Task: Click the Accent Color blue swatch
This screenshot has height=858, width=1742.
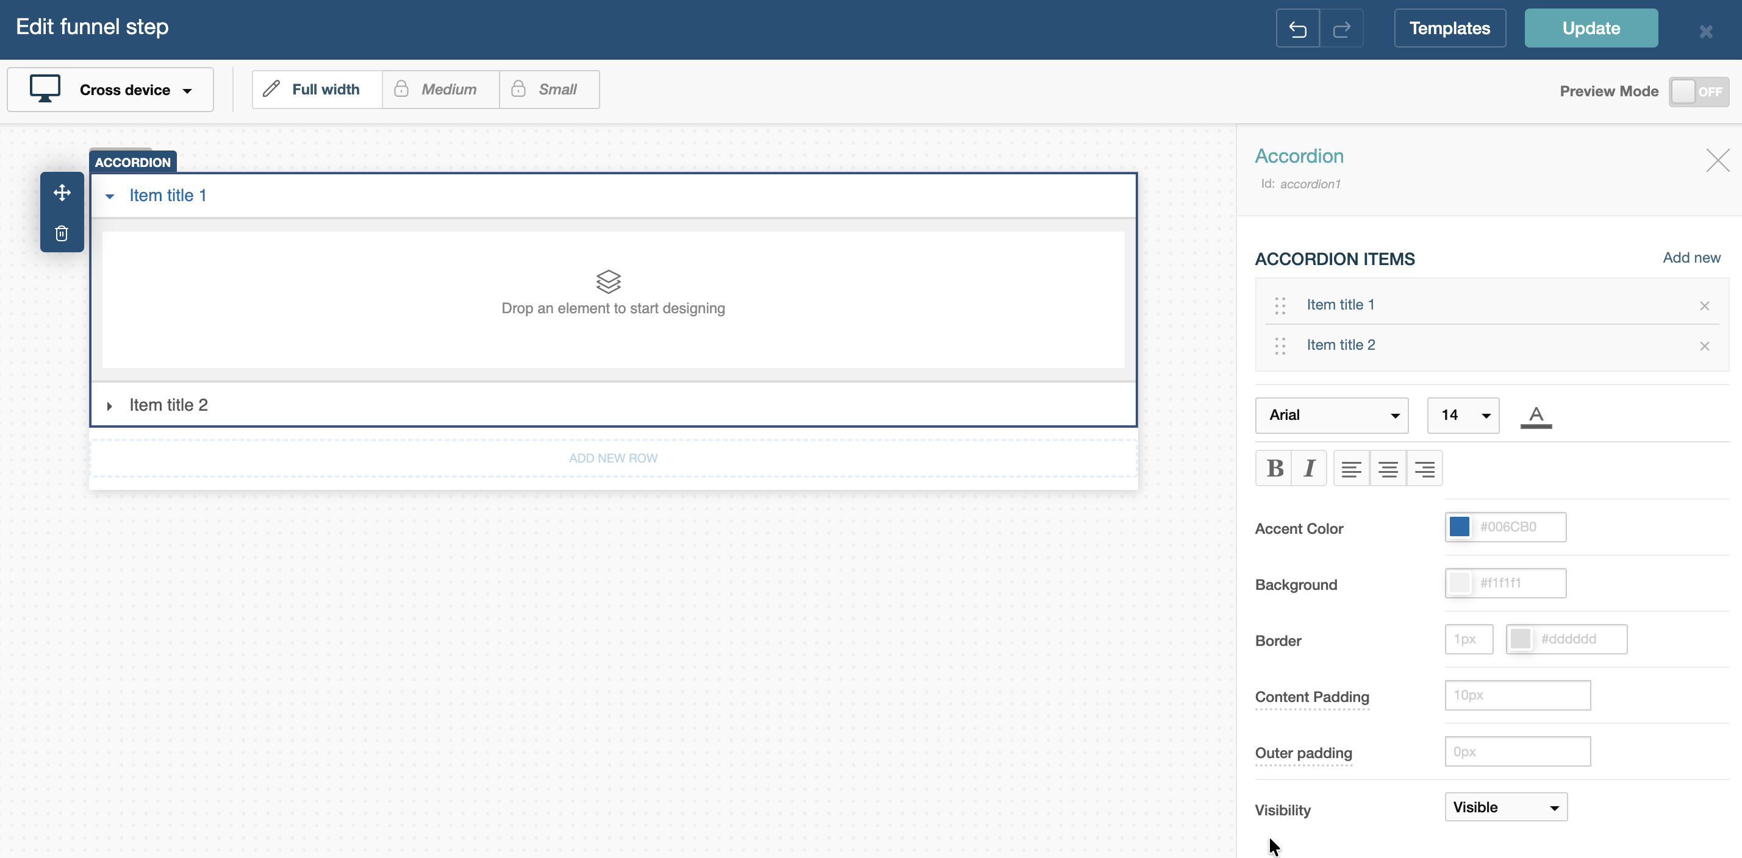Action: coord(1460,527)
